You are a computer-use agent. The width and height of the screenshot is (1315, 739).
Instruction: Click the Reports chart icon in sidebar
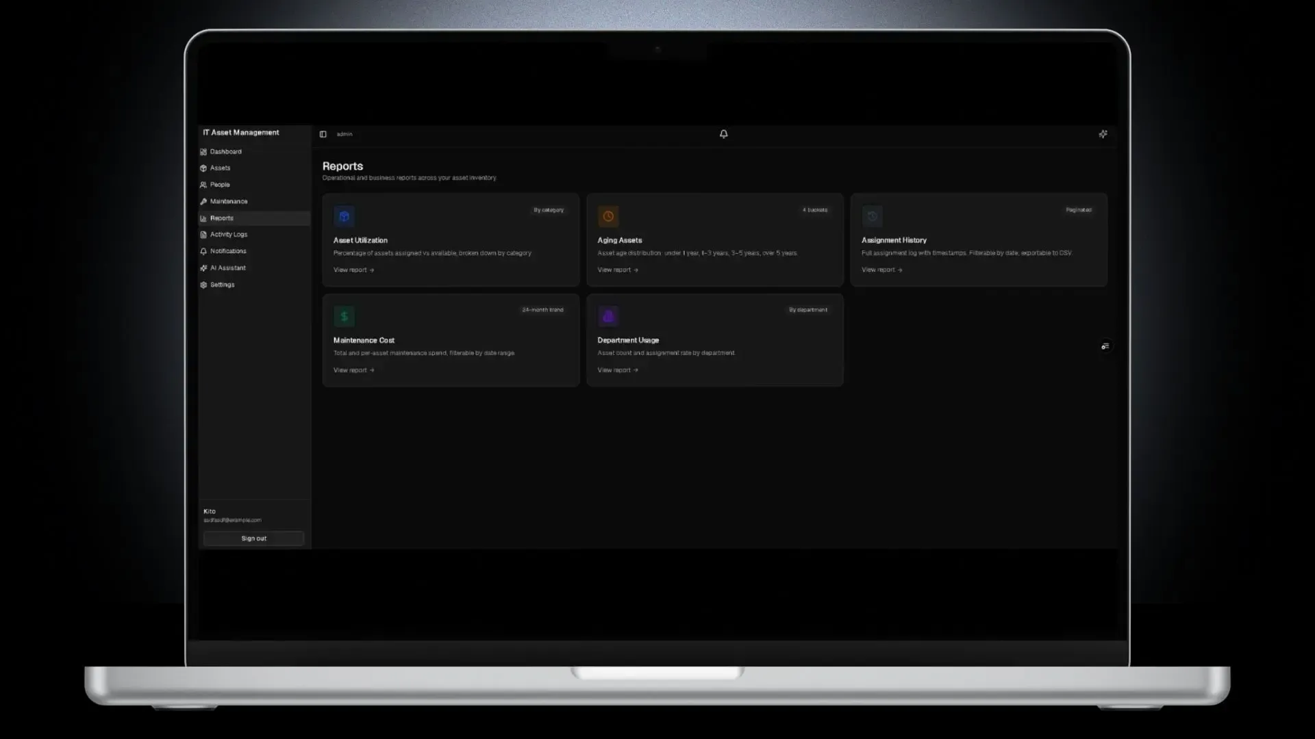point(203,218)
